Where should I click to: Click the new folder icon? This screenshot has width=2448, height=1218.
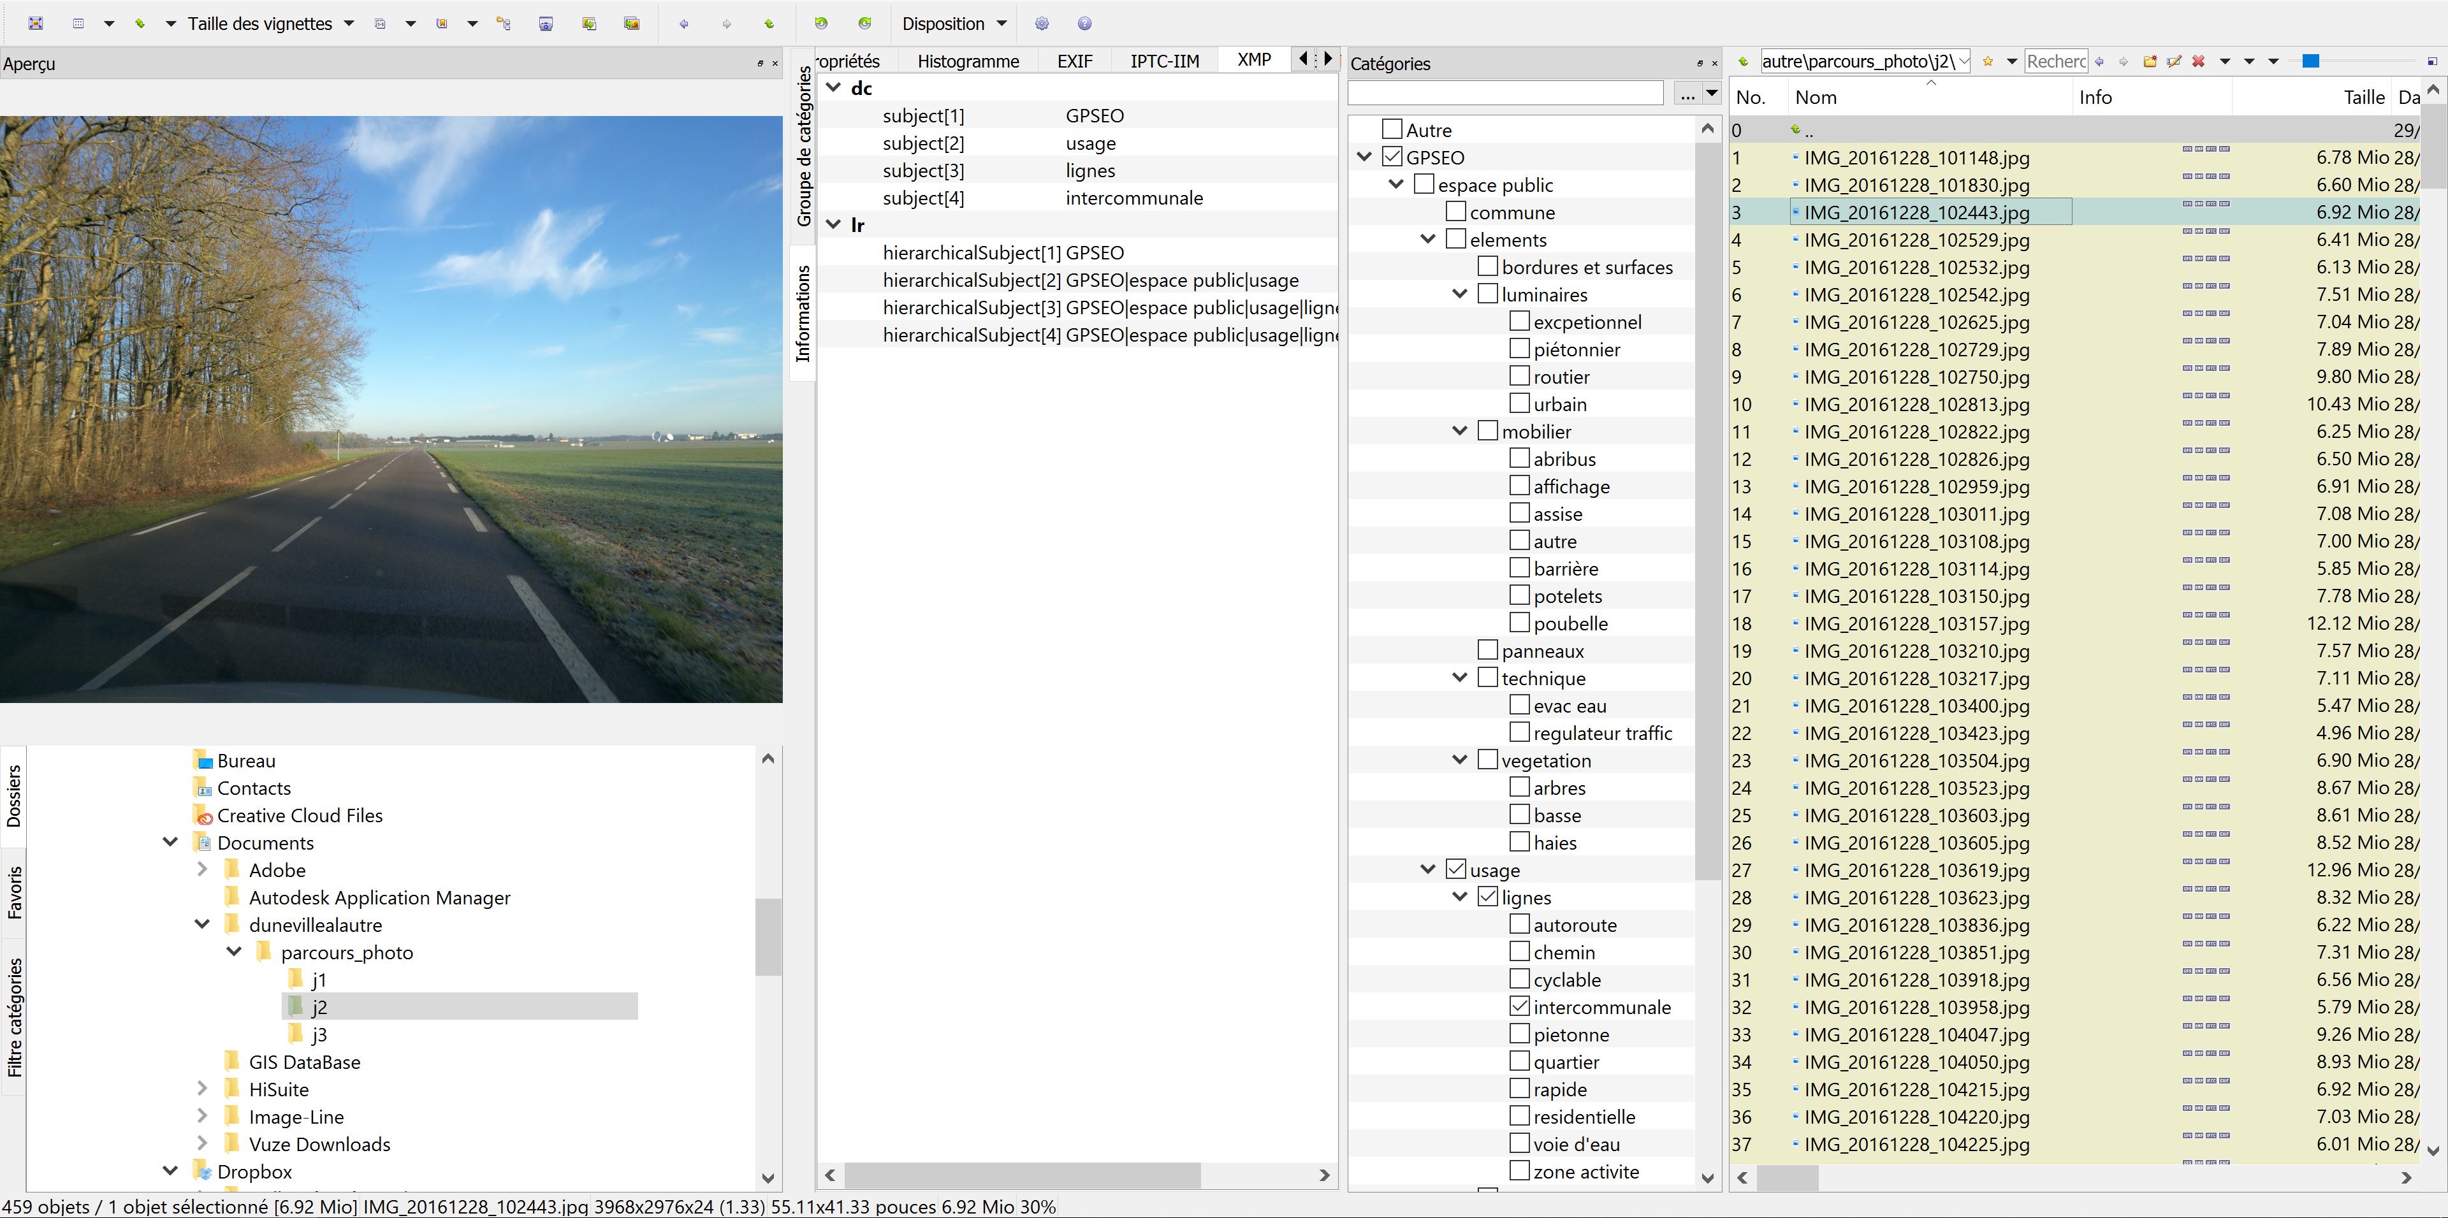click(2150, 62)
